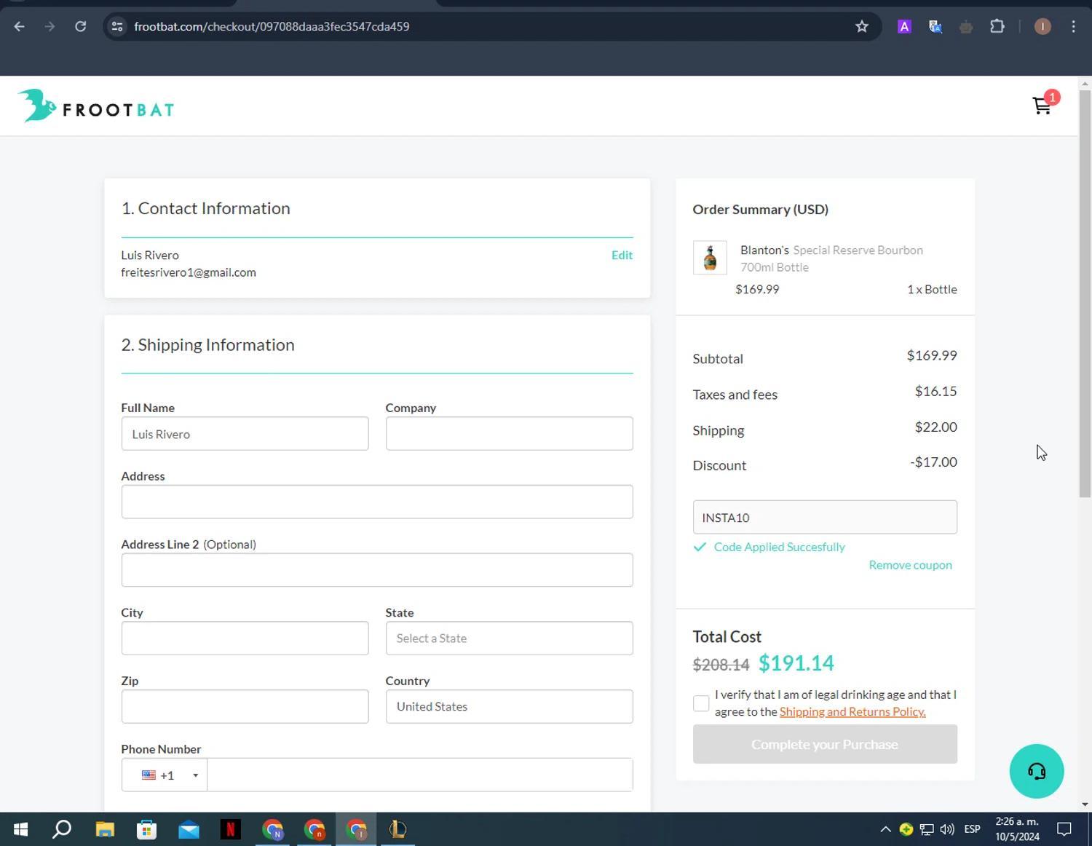The image size is (1092, 846).
Task: Open the Chrome profile avatar
Action: click(1042, 26)
